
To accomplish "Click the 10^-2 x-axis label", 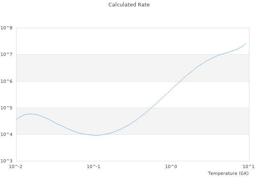I will (16, 166).
